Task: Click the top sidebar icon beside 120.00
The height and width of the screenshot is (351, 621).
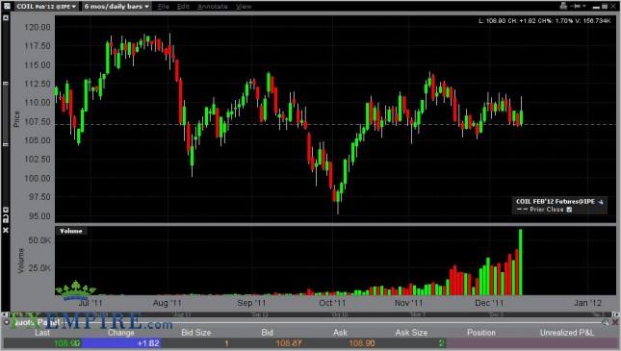Action: pos(6,18)
